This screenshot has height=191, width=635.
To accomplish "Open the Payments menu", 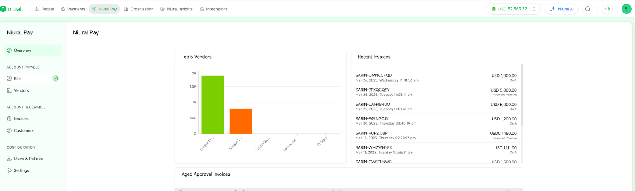I will pyautogui.click(x=73, y=9).
